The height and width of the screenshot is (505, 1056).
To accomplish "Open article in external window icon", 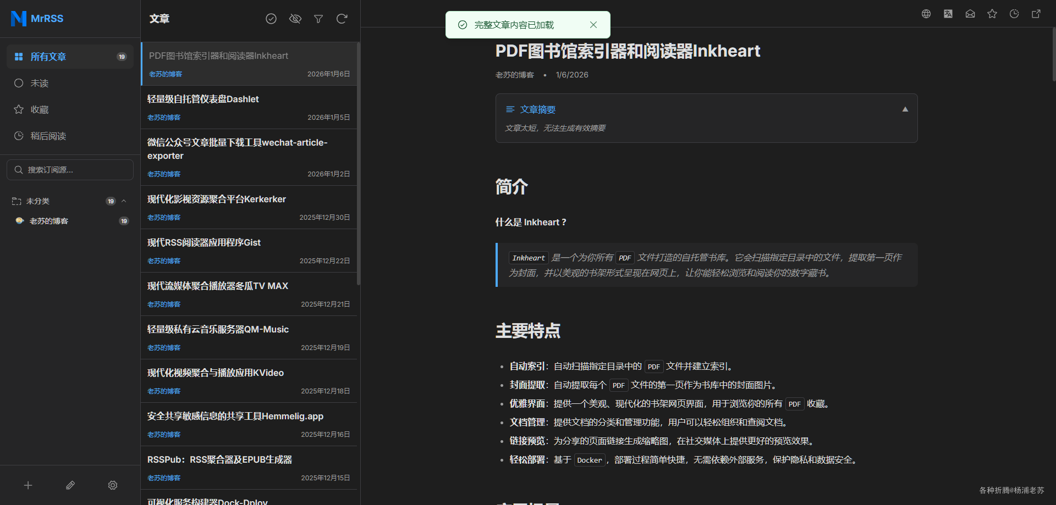I will (x=1036, y=14).
